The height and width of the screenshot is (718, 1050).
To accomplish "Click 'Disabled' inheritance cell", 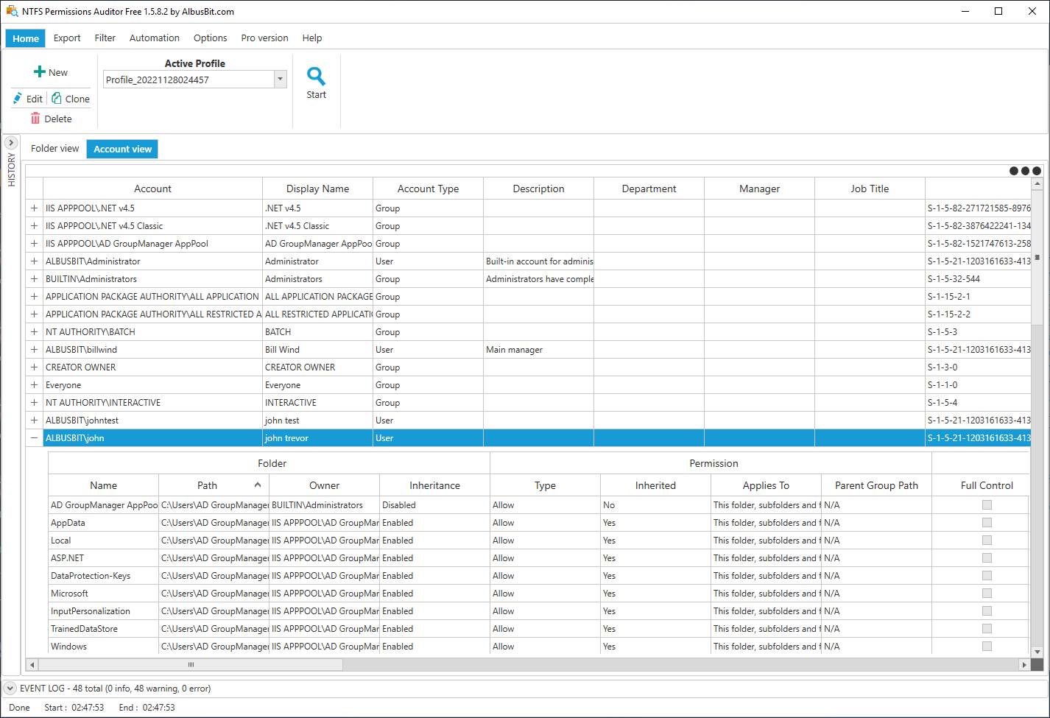I will pos(435,505).
